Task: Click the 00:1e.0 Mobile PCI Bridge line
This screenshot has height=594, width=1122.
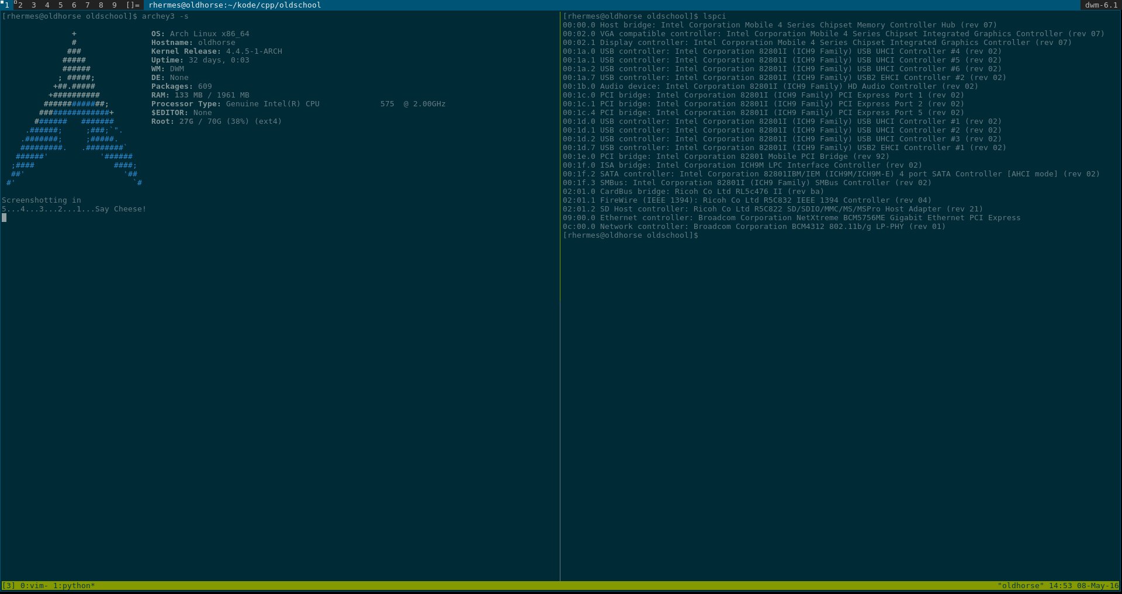Action: point(726,157)
